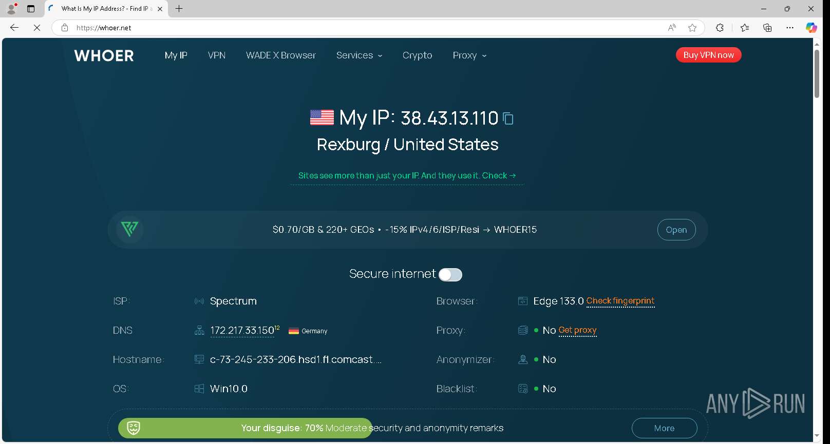Image resolution: width=830 pixels, height=444 pixels.
Task: Expand the Proxy dropdown menu
Action: 469,55
